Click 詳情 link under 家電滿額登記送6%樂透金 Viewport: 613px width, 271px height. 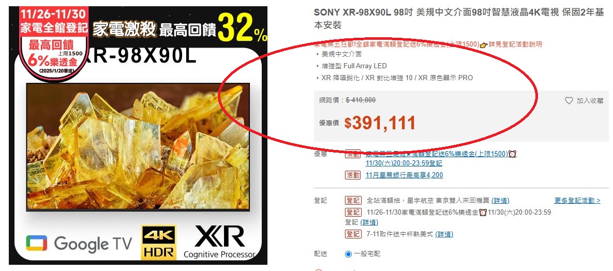point(369,222)
